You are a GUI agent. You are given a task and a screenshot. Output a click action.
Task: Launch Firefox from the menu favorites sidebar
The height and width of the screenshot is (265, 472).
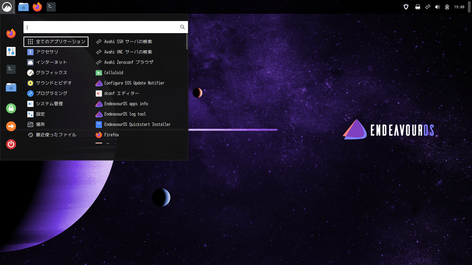pos(11,33)
